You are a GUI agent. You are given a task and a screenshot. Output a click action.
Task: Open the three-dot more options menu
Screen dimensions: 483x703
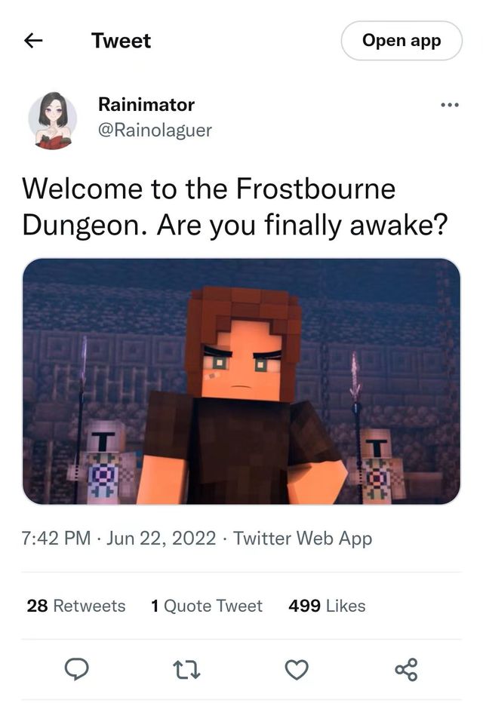point(449,105)
